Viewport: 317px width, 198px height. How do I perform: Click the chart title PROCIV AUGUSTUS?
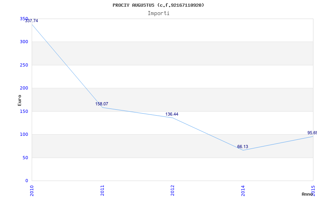pyautogui.click(x=158, y=5)
